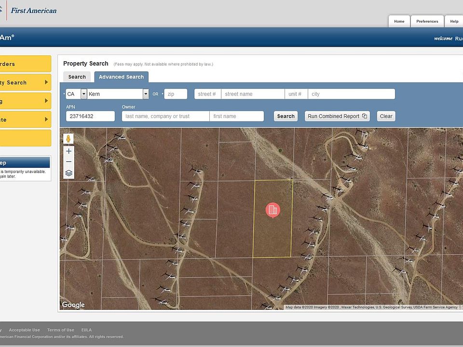
Task: Click the APN input field
Action: tap(90, 116)
